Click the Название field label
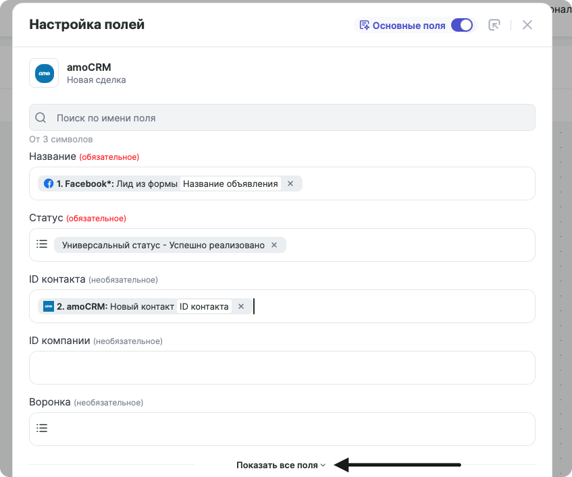Screen dimensions: 572x477 tap(53, 157)
